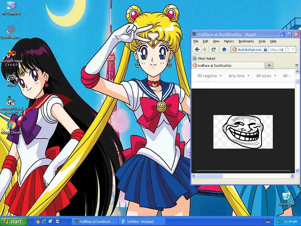The height and width of the screenshot is (226, 301).
Task: Go to the home page via house icon
Action: click(x=224, y=49)
